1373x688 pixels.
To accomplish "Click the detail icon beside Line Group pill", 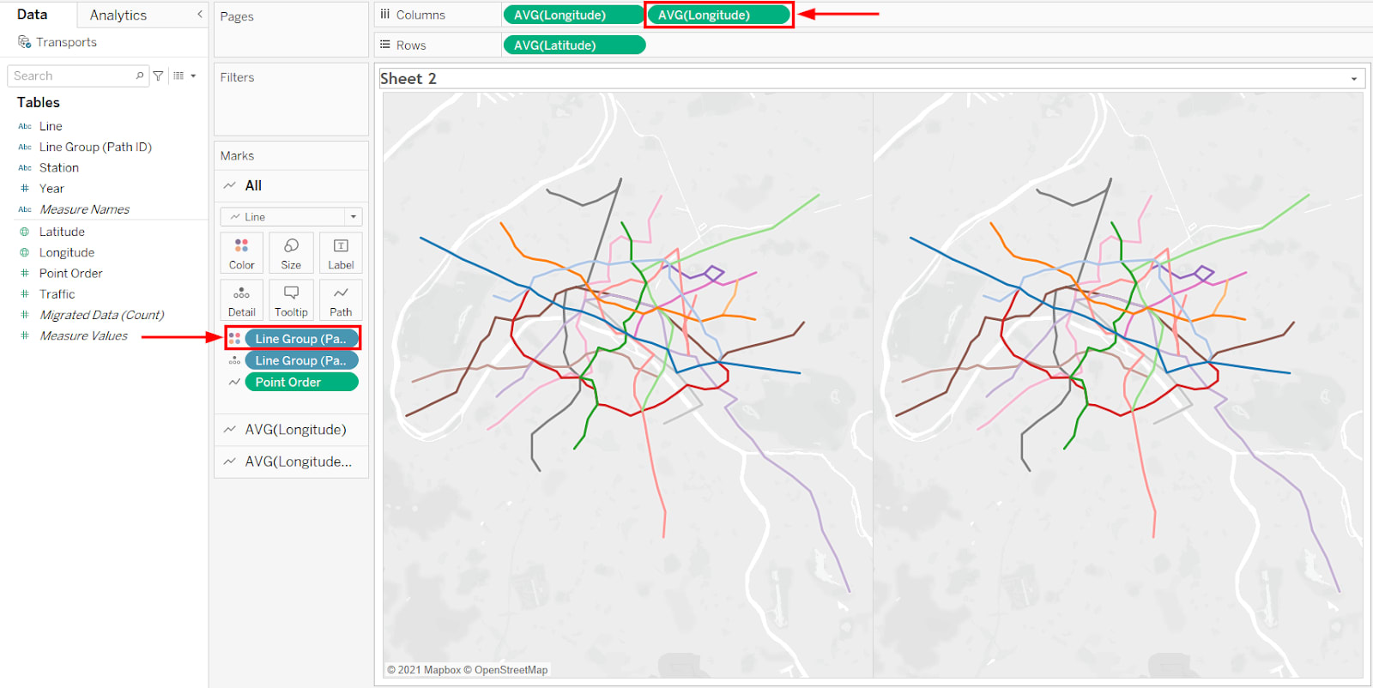I will 234,361.
